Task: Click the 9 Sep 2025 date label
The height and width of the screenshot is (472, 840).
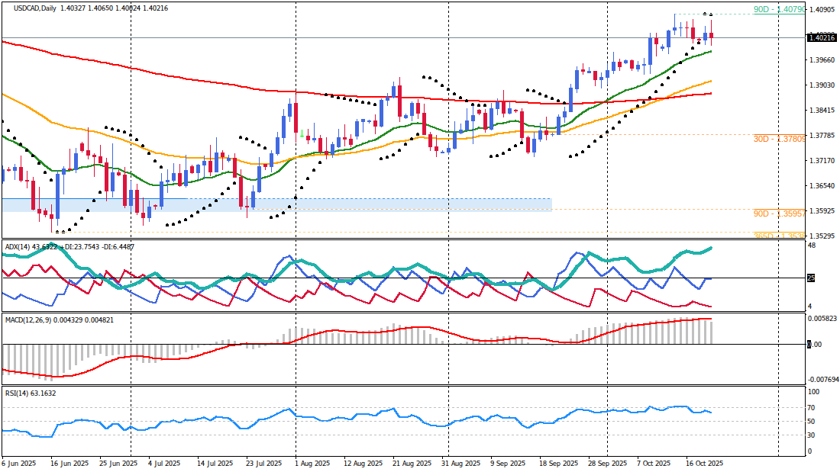Action: pos(509,464)
